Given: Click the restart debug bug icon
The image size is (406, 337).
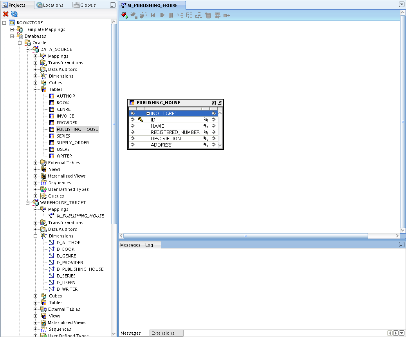Looking at the screenshot, I should tap(143, 15).
